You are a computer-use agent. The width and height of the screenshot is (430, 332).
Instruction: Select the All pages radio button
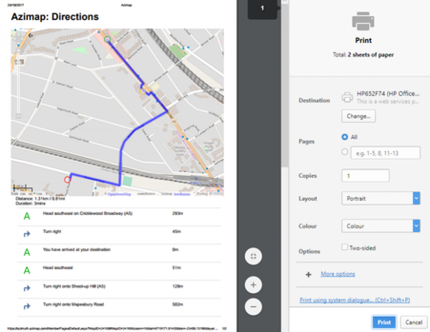point(344,137)
